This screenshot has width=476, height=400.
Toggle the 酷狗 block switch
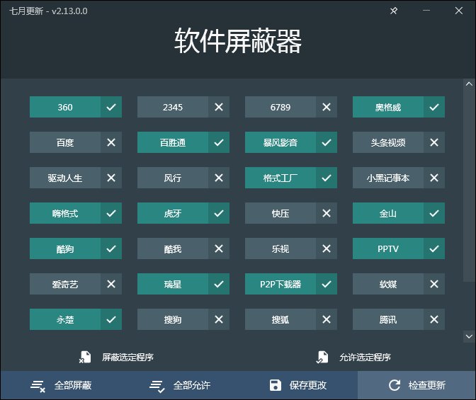click(x=76, y=248)
